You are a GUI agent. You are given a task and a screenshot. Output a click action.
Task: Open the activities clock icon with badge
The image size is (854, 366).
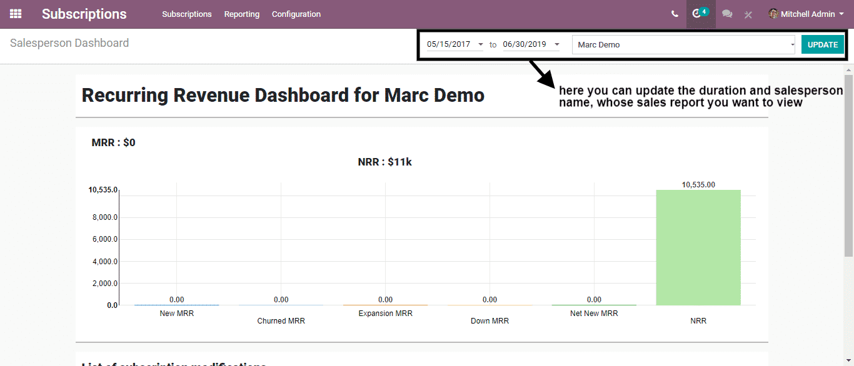pyautogui.click(x=698, y=14)
